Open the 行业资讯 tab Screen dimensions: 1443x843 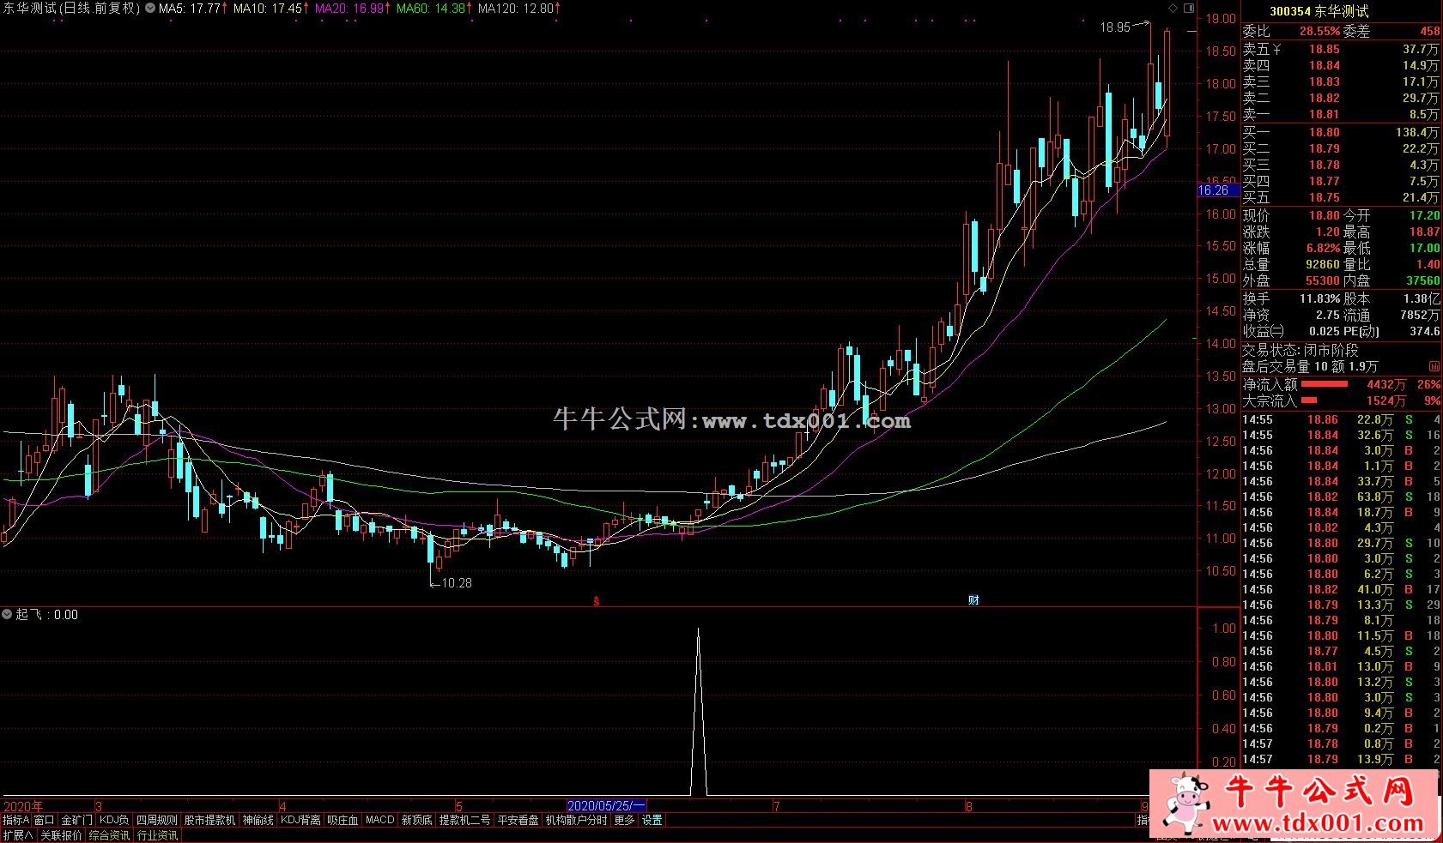(158, 835)
